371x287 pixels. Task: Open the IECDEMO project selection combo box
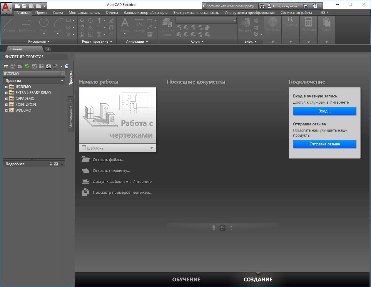(34, 74)
